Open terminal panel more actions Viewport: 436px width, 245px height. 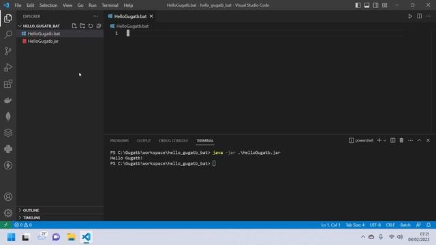[410, 141]
